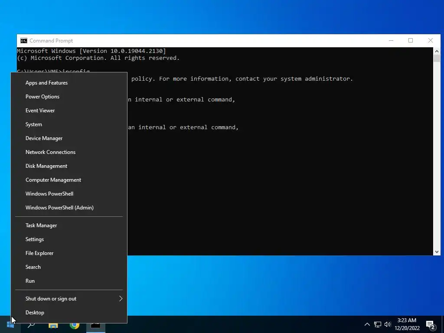Open the Run dialog entry
The image size is (444, 333).
click(69, 281)
